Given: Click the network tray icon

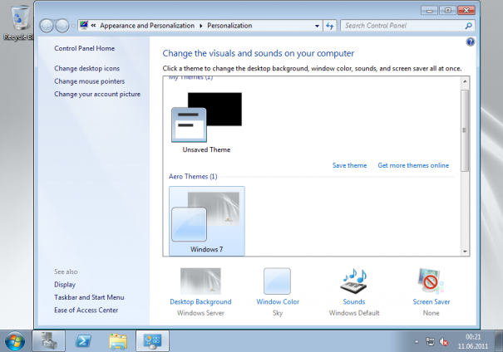Looking at the screenshot, I should 430,342.
